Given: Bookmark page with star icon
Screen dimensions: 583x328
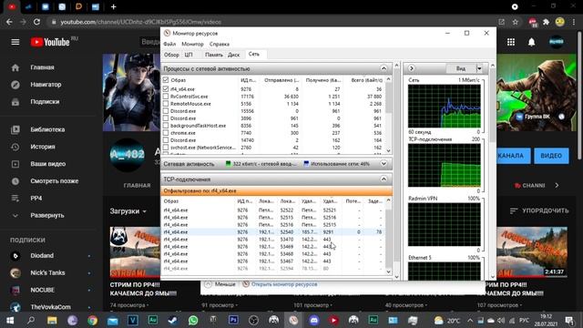Looking at the screenshot, I should tap(516, 22).
